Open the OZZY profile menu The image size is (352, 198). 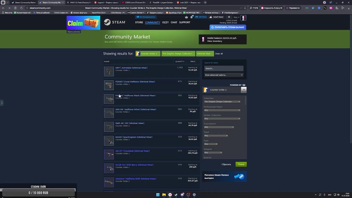[x=165, y=23]
